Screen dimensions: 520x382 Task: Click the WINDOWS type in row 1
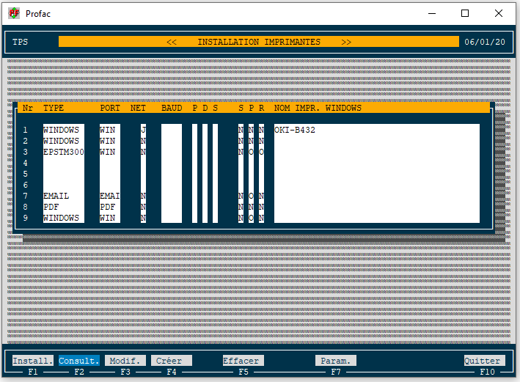(x=62, y=131)
